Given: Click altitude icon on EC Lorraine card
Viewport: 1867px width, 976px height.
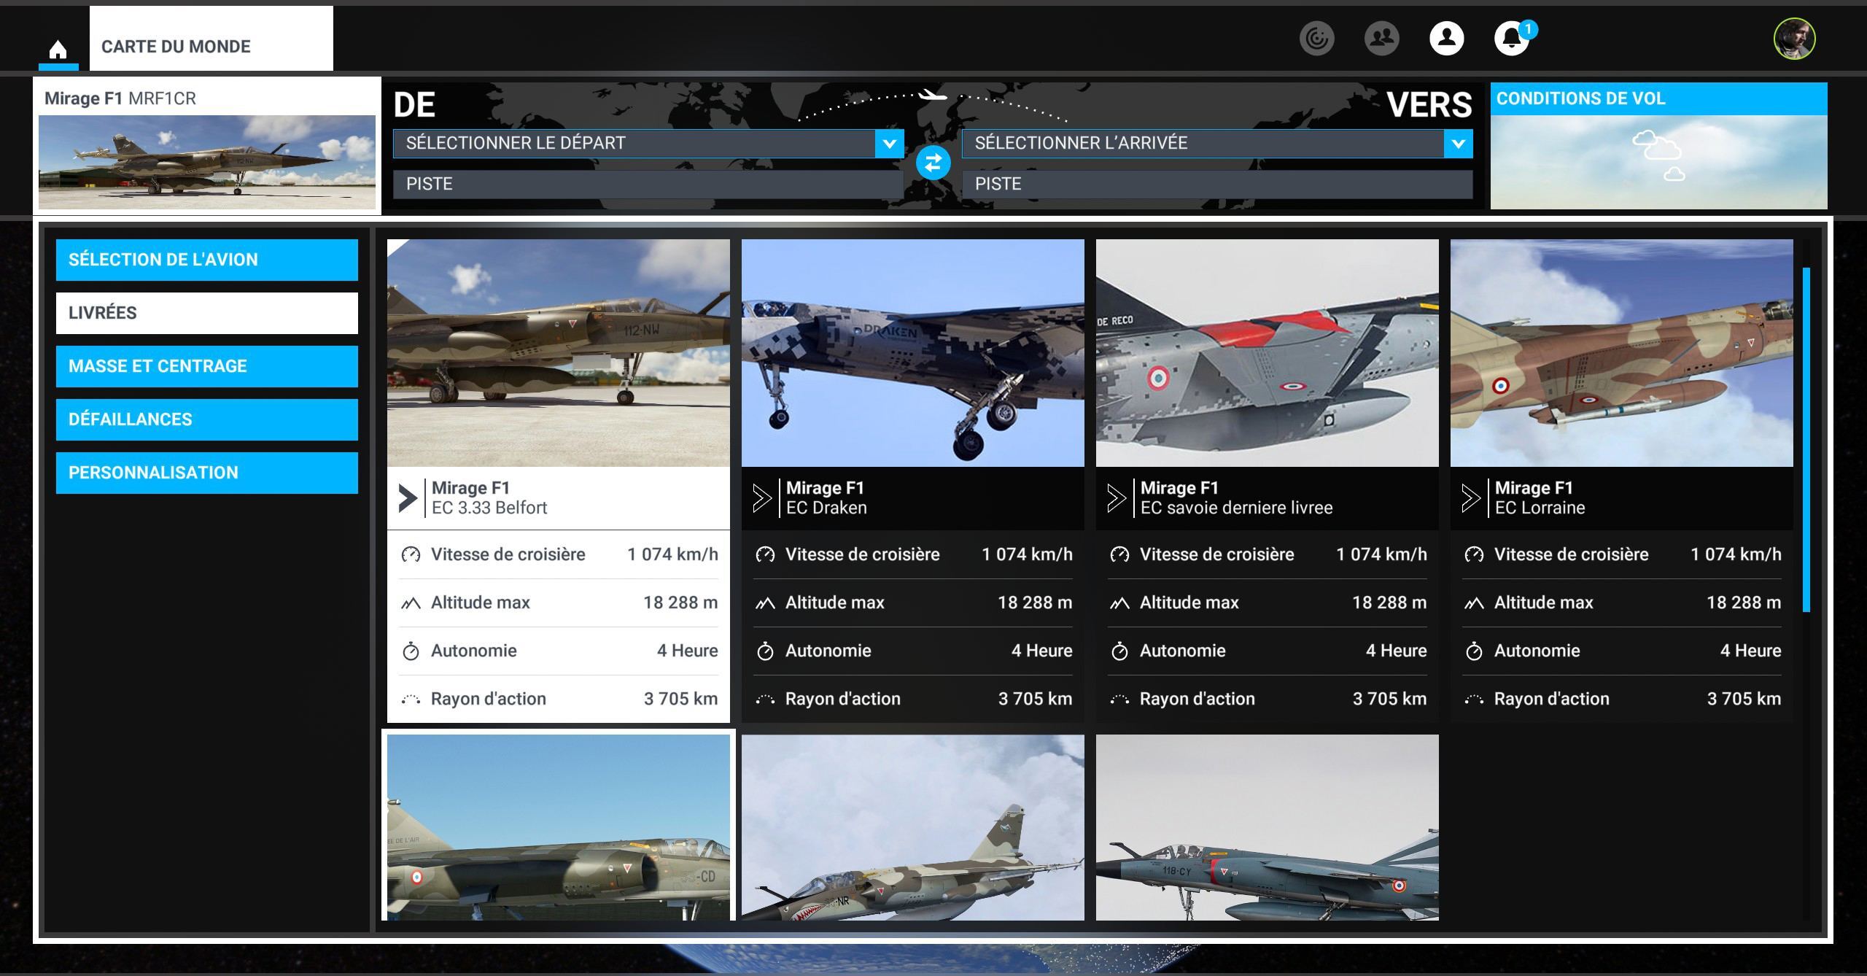Looking at the screenshot, I should coord(1474,603).
